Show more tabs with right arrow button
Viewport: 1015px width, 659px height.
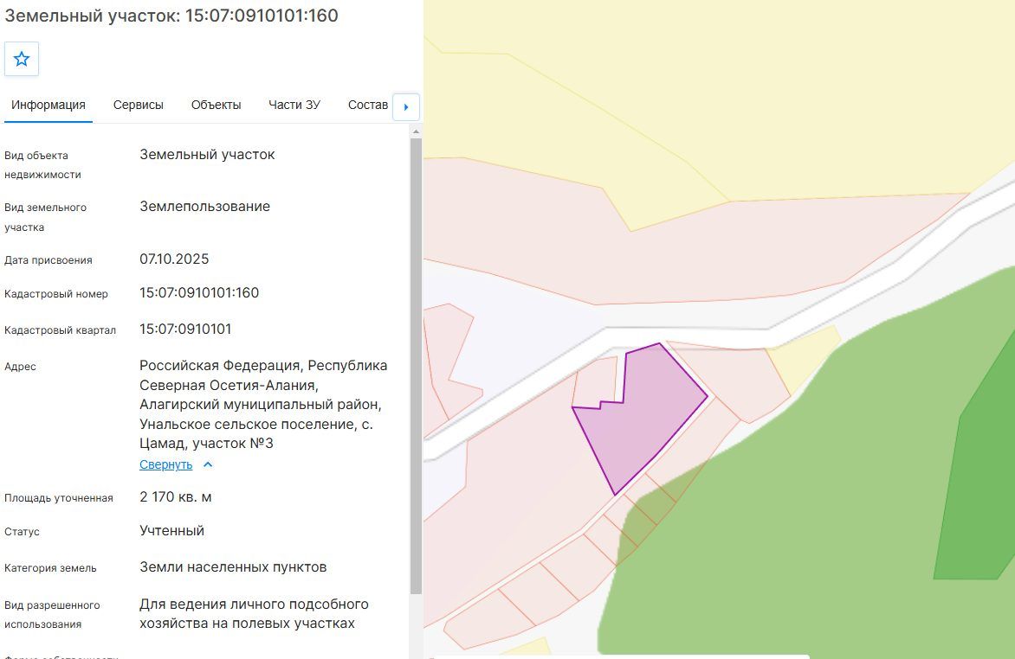point(406,106)
